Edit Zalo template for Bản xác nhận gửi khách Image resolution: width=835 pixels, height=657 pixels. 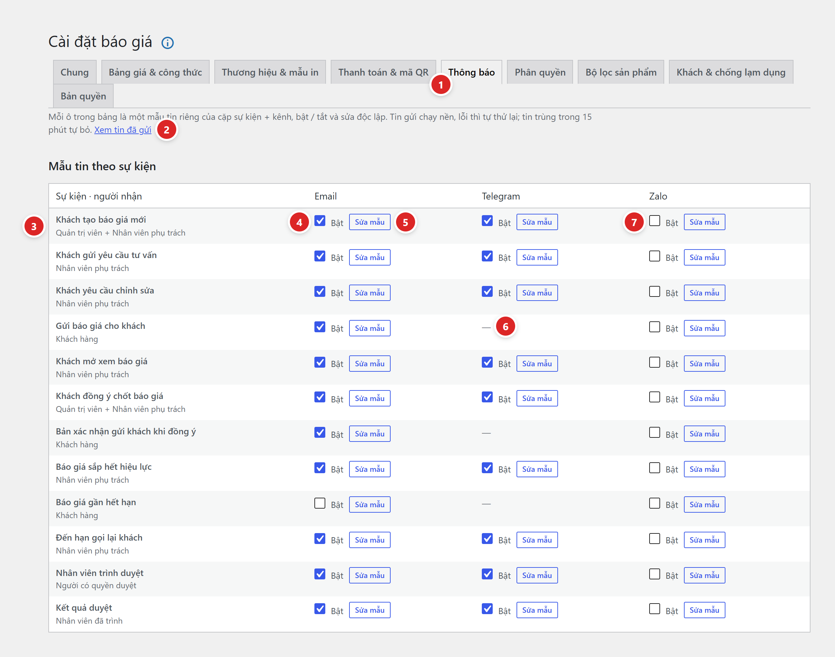coord(704,433)
